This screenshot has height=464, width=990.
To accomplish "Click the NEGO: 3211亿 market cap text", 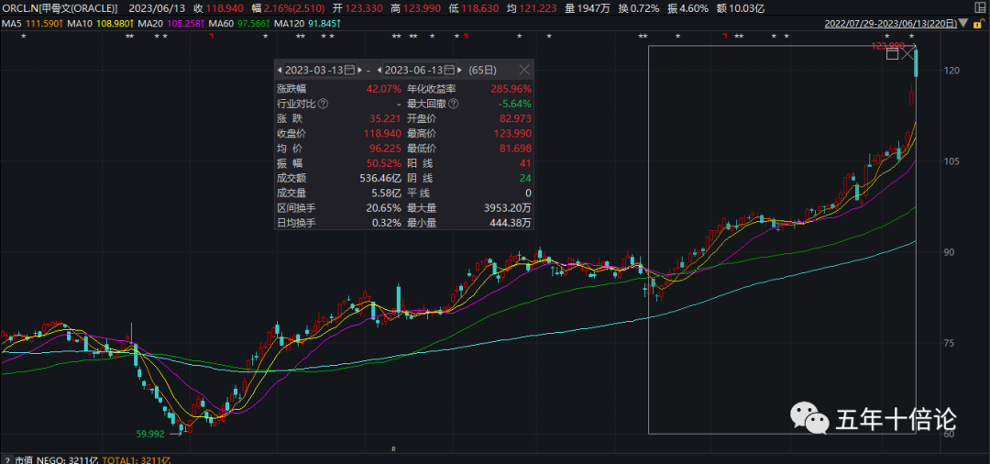I will pos(67,460).
